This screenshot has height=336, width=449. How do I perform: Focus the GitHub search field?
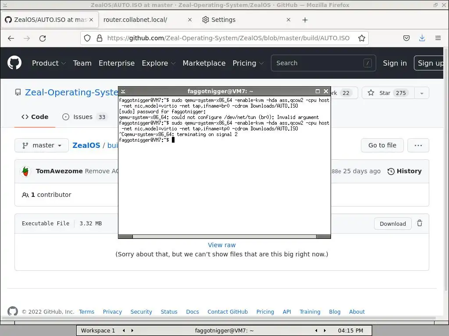[323, 63]
